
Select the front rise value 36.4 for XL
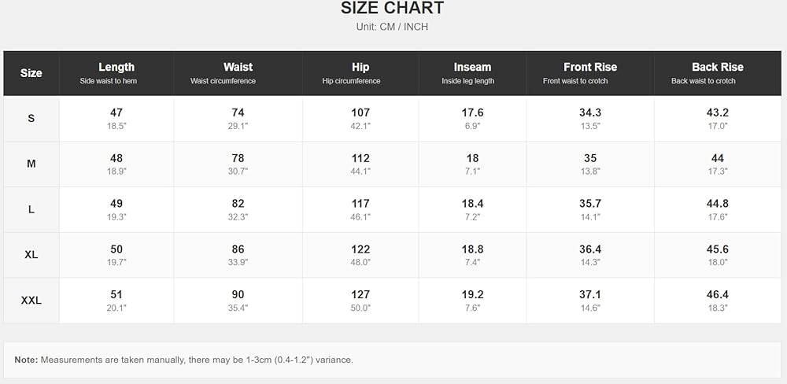[590, 249]
